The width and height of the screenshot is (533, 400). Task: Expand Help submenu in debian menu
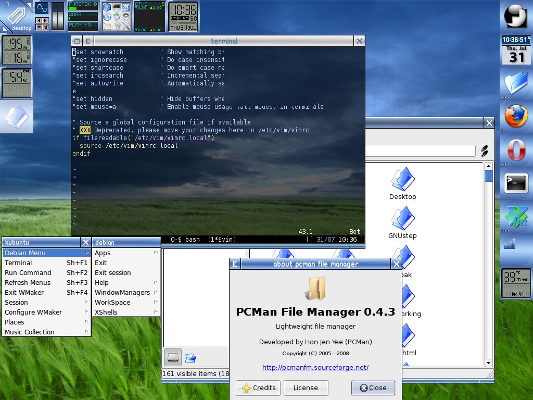click(126, 282)
